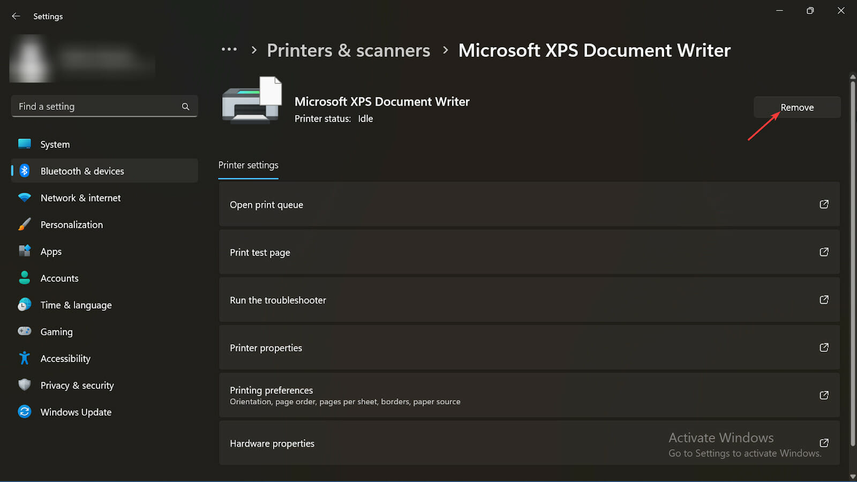Image resolution: width=857 pixels, height=482 pixels.
Task: Click the blurred user profile picture
Action: 31,59
